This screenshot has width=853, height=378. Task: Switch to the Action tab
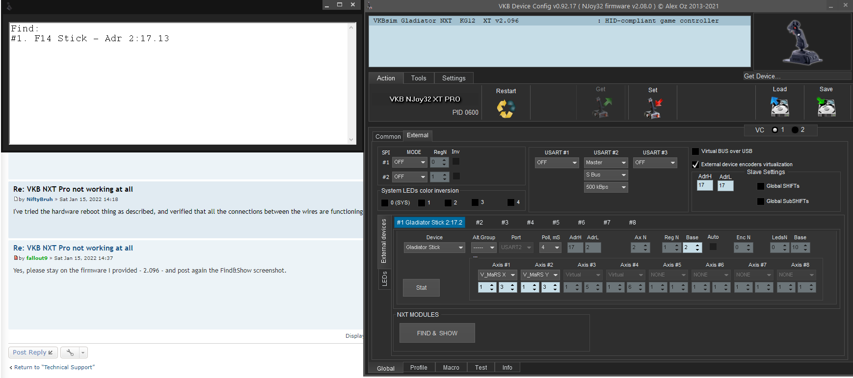tap(386, 78)
